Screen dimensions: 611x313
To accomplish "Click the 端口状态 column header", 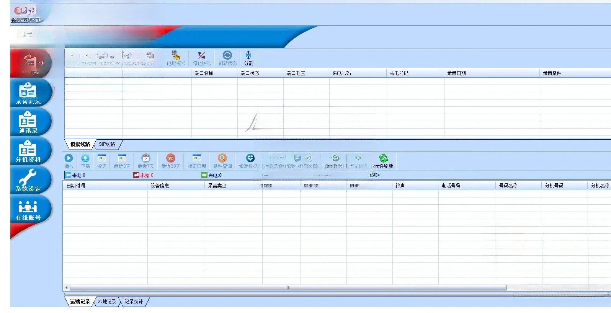I will pyautogui.click(x=260, y=73).
